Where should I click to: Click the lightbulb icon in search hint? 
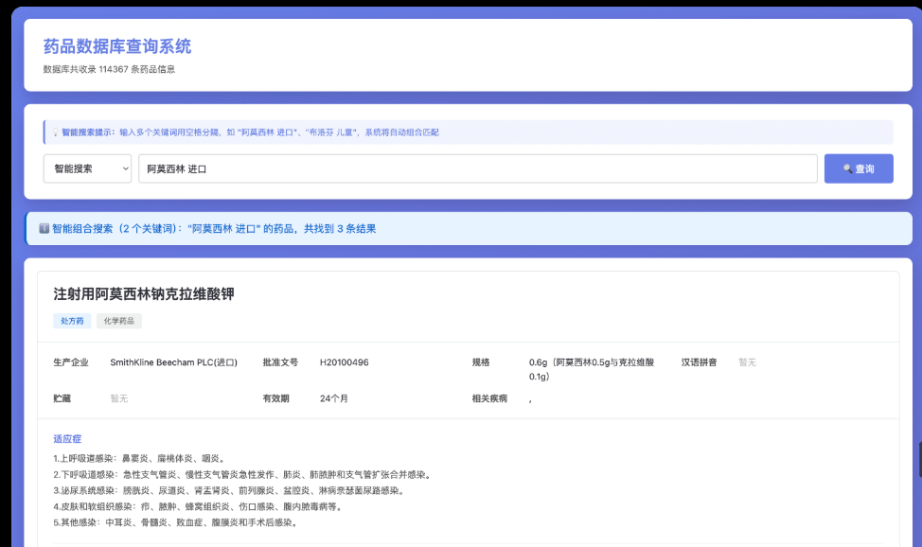tap(55, 132)
